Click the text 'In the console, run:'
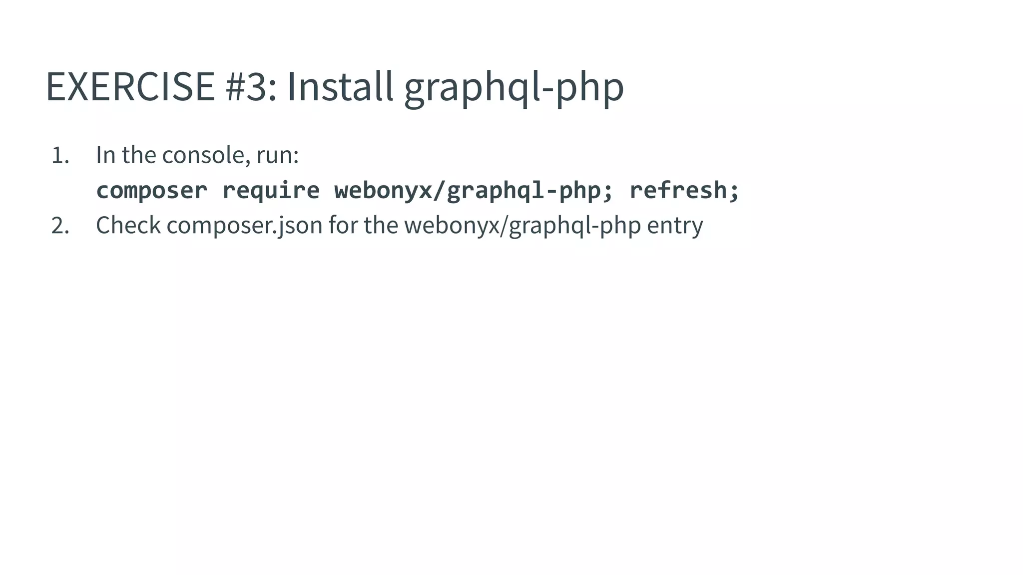Image resolution: width=1023 pixels, height=575 pixels. (197, 155)
